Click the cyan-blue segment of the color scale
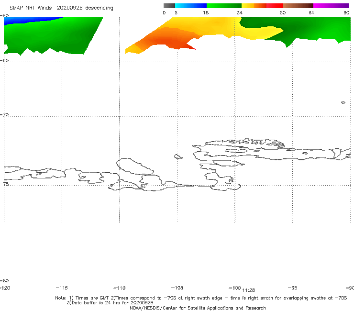The image size is (354, 311). click(191, 6)
